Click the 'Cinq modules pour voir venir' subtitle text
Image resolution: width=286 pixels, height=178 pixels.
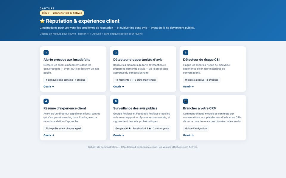click(117, 28)
